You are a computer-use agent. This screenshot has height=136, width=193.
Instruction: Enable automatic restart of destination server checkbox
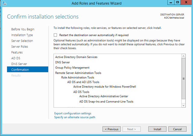55,35
